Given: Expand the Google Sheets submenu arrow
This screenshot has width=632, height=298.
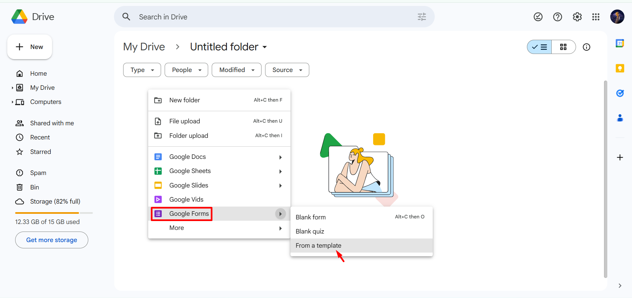Looking at the screenshot, I should point(280,171).
